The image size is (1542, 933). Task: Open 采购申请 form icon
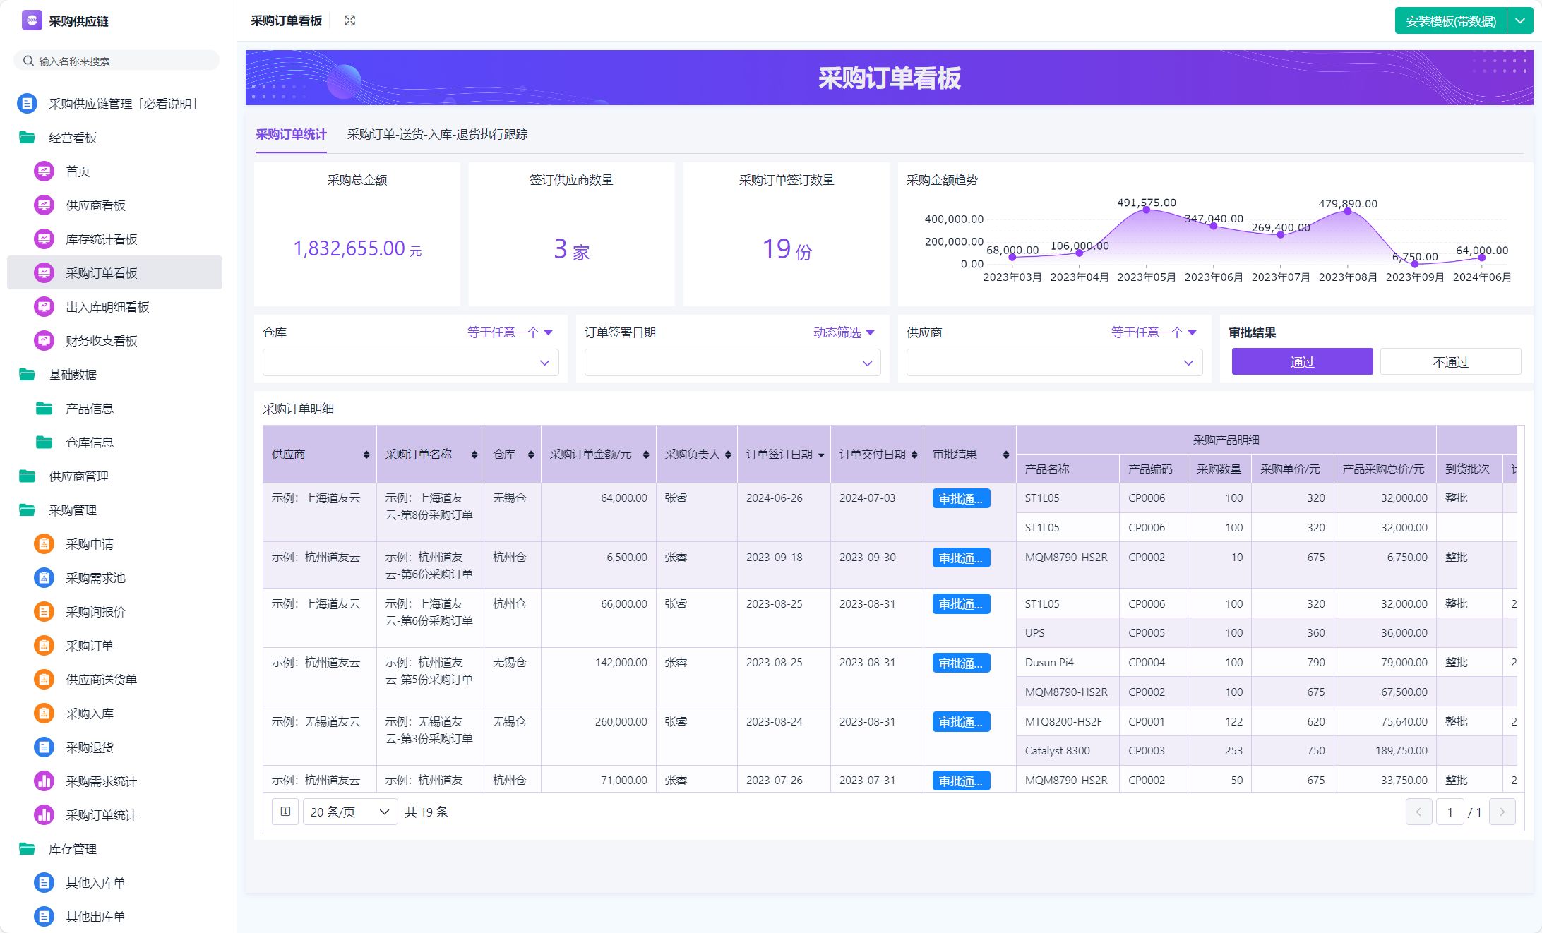point(44,544)
